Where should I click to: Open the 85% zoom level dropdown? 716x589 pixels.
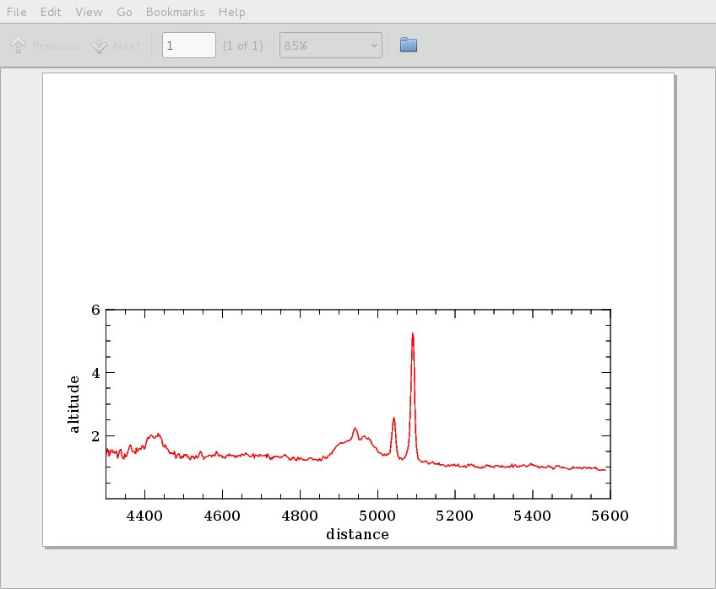point(331,46)
